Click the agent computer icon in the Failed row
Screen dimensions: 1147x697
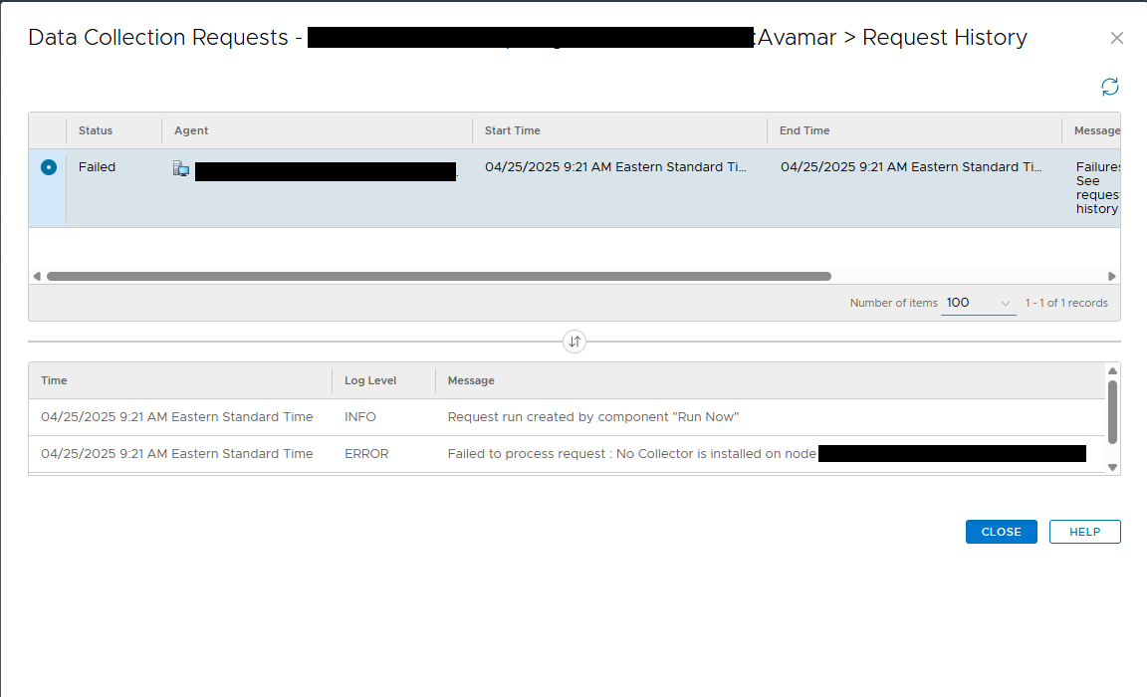pos(180,168)
